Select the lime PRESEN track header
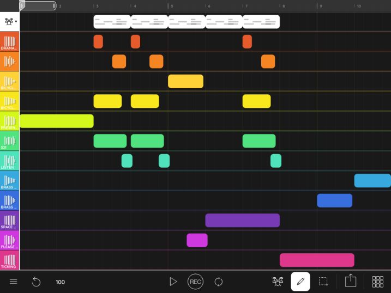Viewport: 391px width, 293px height. 9,121
